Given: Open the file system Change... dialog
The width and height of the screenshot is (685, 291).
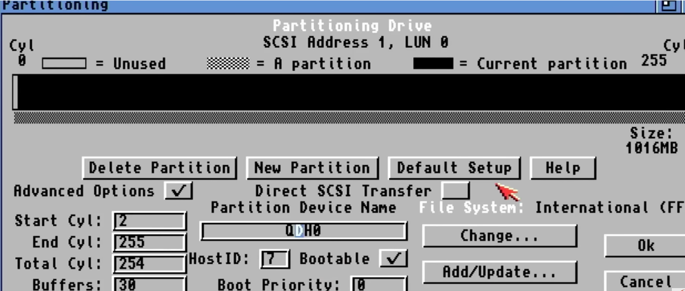Looking at the screenshot, I should [x=499, y=236].
